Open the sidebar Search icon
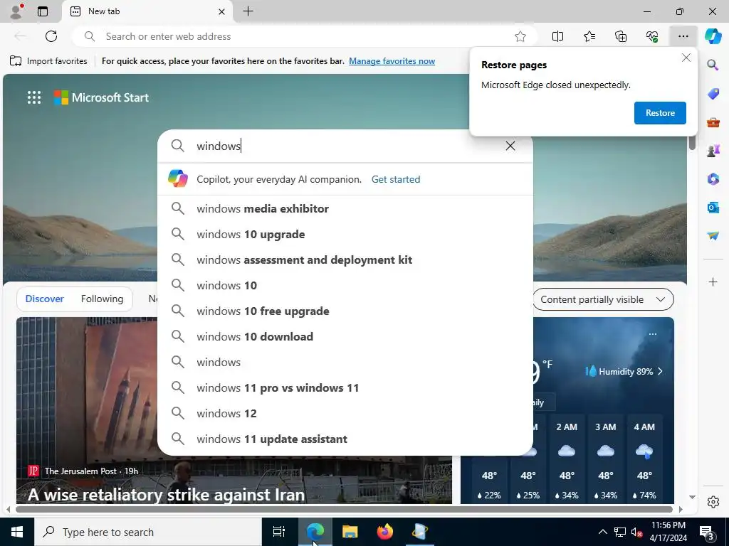729x546 pixels. tap(713, 65)
